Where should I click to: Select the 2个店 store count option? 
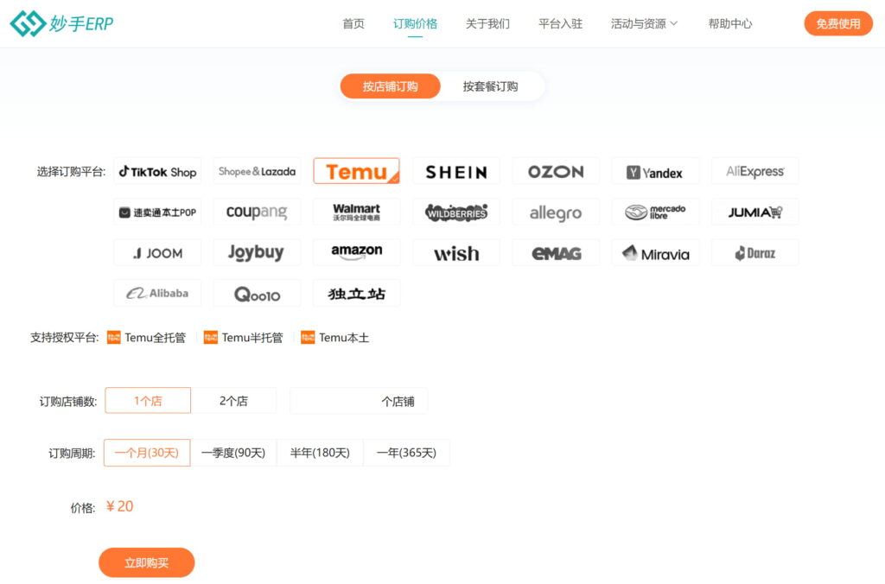[233, 401]
